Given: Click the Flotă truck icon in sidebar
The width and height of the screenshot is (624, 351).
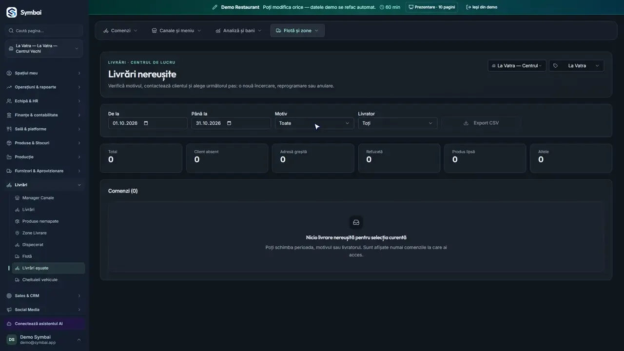Looking at the screenshot, I should point(18,256).
